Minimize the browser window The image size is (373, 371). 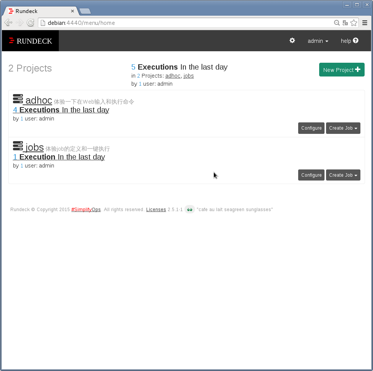point(347,5)
